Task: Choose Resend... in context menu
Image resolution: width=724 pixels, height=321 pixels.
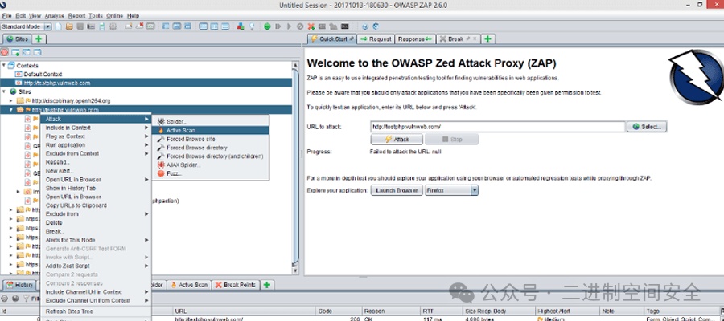Action: (96, 162)
